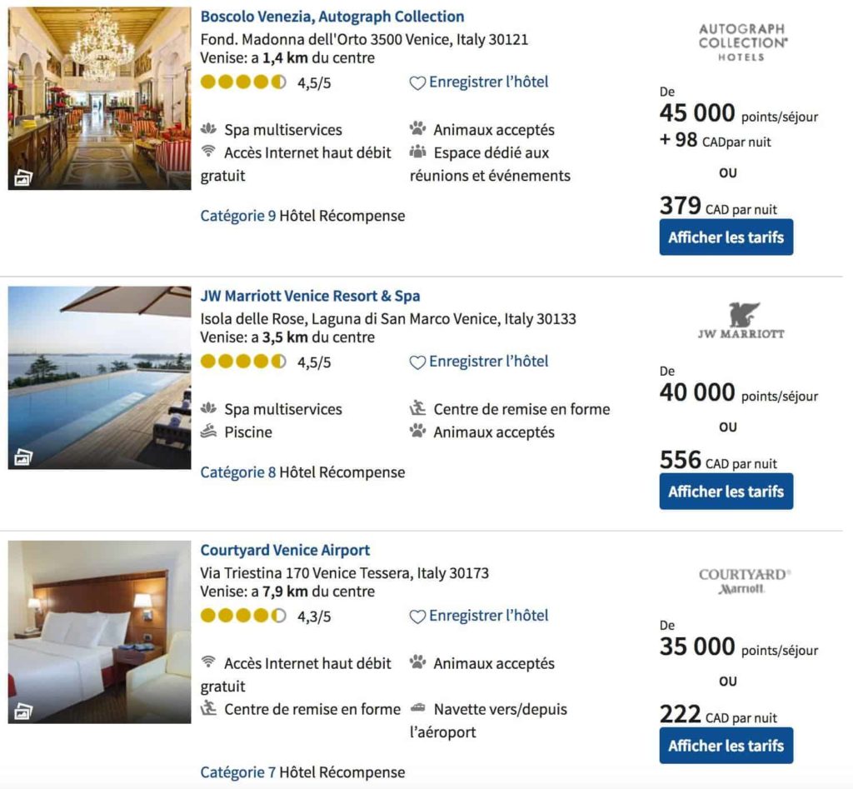
Task: Click the free internet wifi icon for Courtyard
Action: click(210, 663)
